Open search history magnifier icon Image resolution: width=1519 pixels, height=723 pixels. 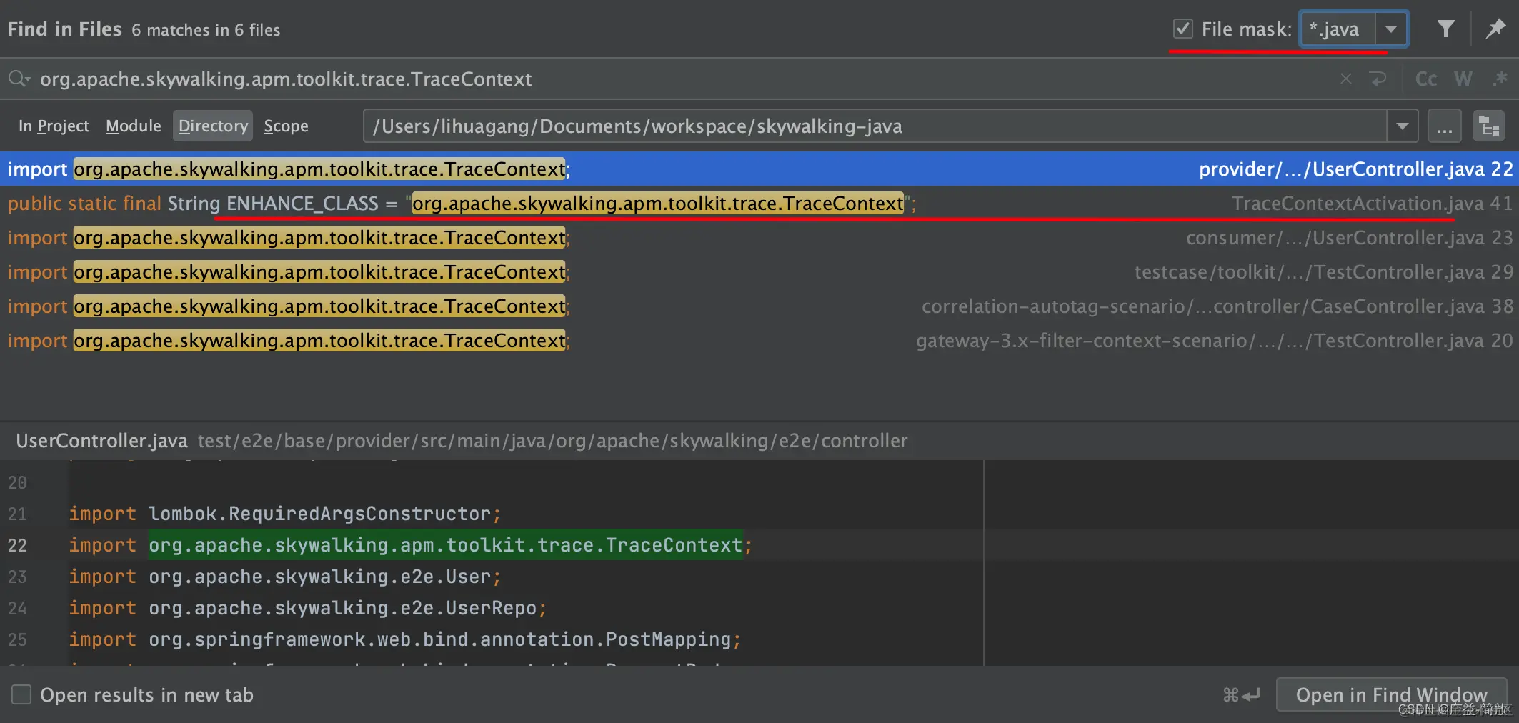pyautogui.click(x=19, y=79)
